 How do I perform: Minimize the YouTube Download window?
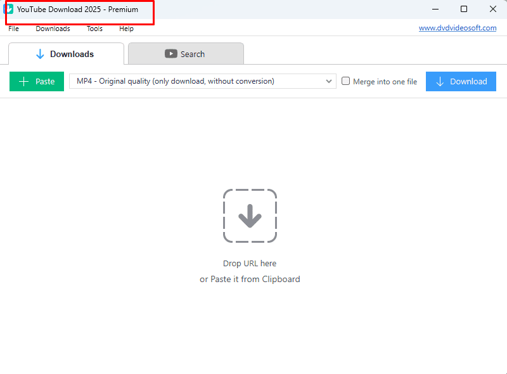pyautogui.click(x=435, y=9)
